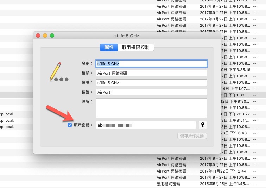Click the sflife 5 GHz window title
Screen dimensions: 266x188
point(127,36)
